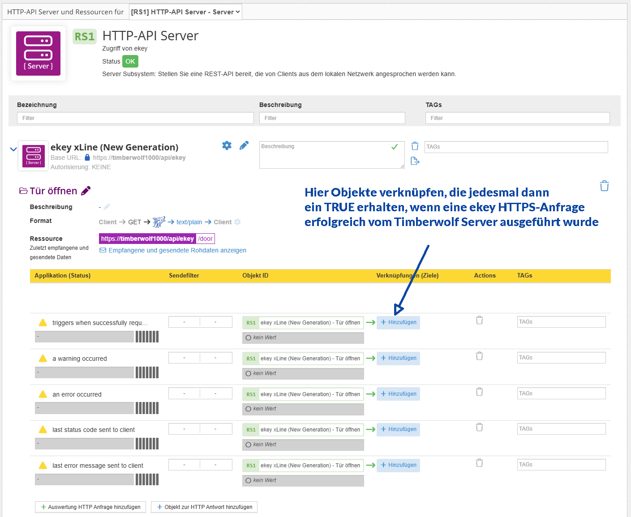Edit the ekey xLine server name with pencil
Screen dimensions: 631x517
(244, 145)
